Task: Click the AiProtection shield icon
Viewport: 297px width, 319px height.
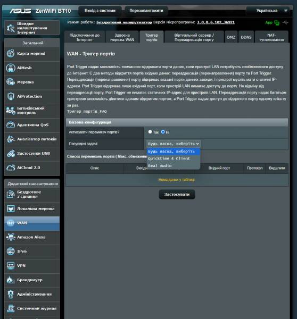Action: click(x=11, y=96)
